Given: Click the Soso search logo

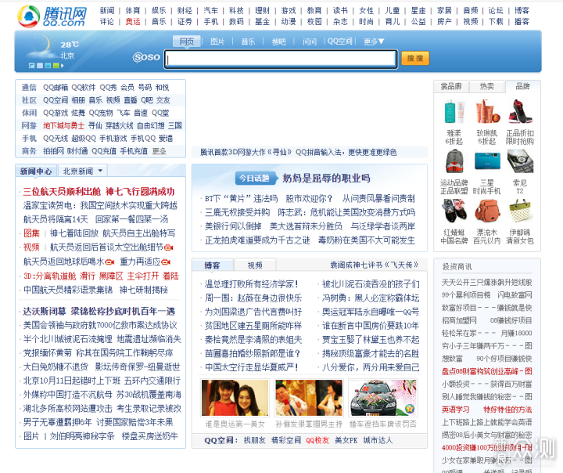Looking at the screenshot, I should tap(146, 57).
